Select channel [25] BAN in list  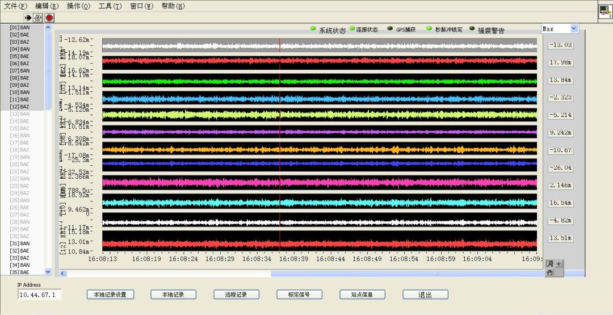(x=22, y=200)
